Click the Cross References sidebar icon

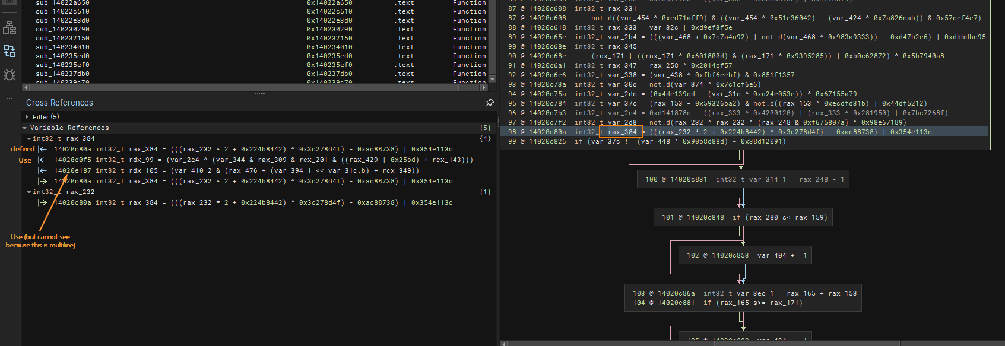[x=9, y=51]
